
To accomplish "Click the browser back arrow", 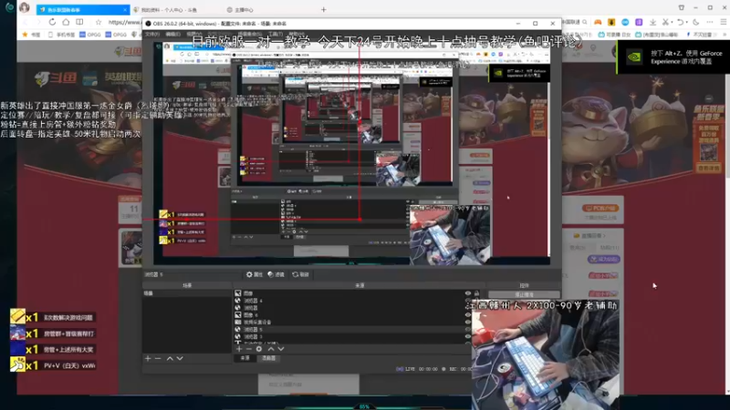I will click(26, 22).
